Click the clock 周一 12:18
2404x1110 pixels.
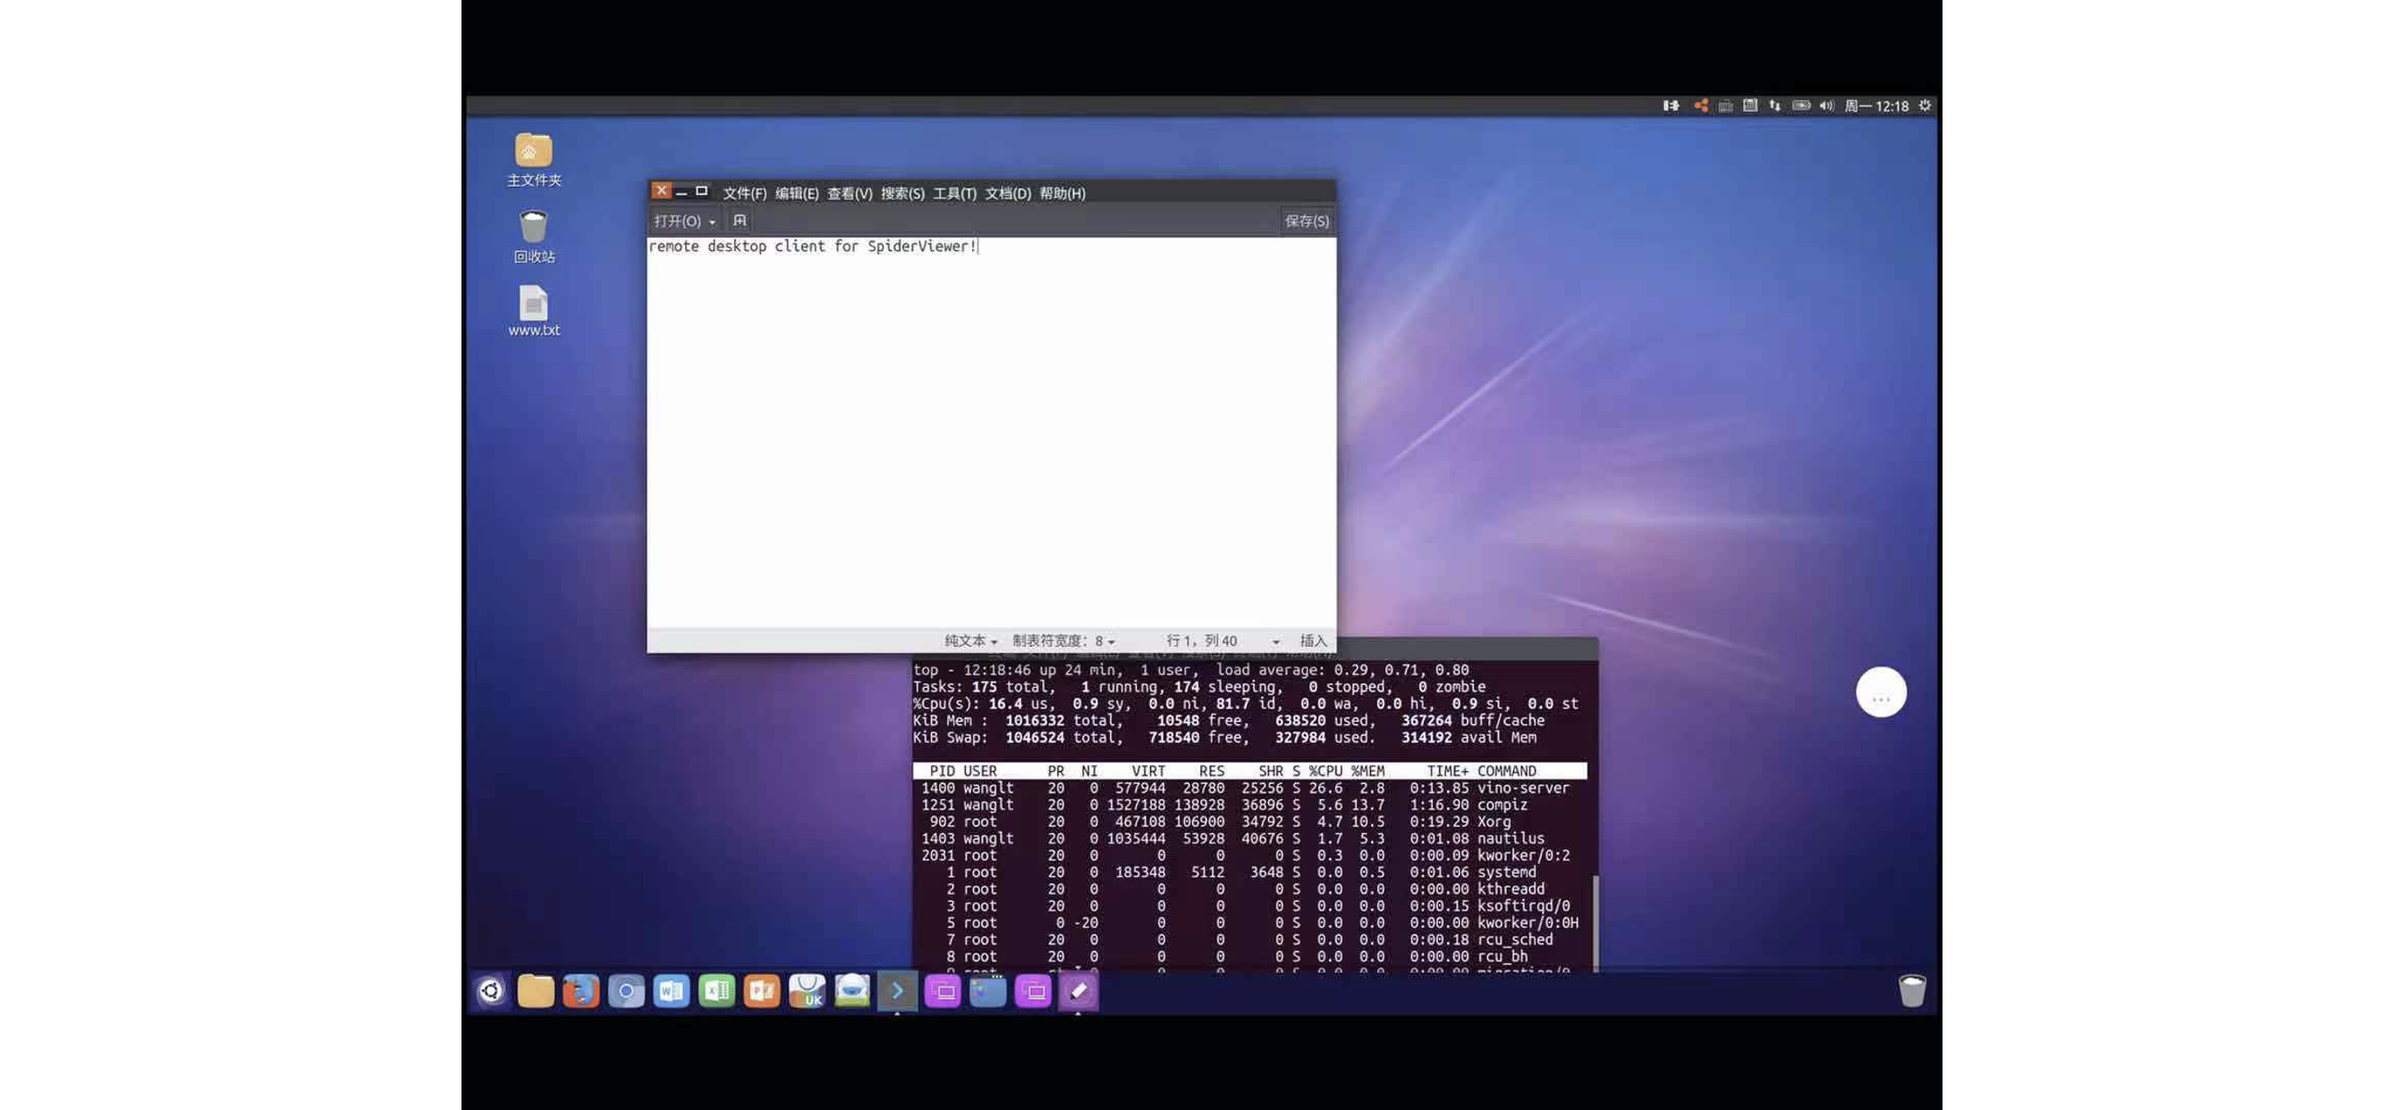coord(1875,106)
